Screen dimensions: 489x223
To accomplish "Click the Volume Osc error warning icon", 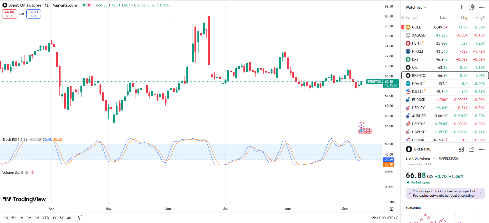I will (x=32, y=172).
